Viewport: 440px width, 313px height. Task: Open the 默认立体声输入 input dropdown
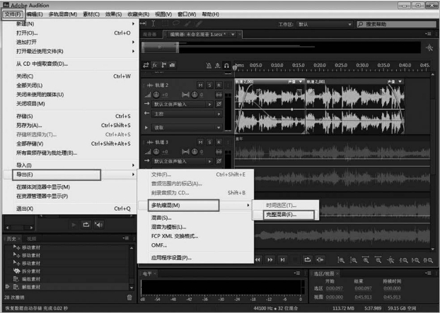tap(181, 104)
